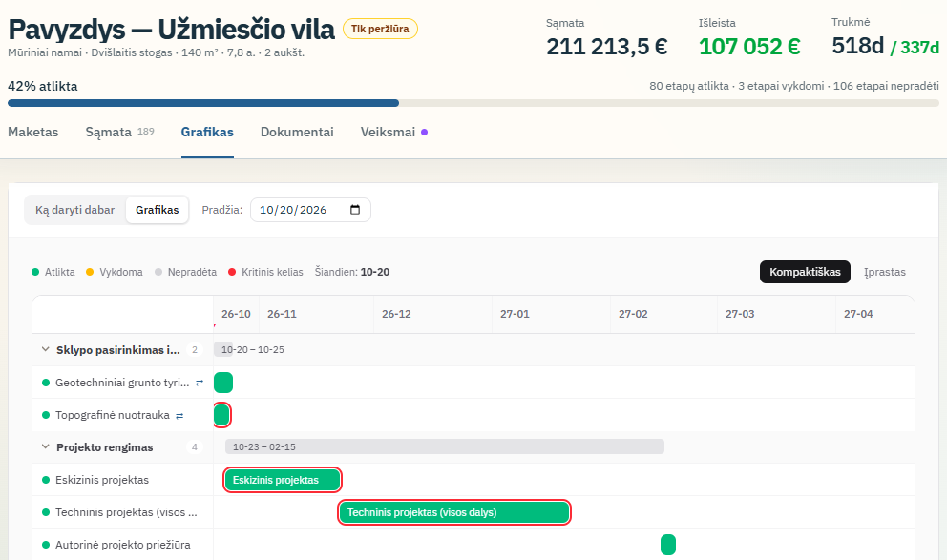
Task: Open the Sąmata tab
Action: pos(119,133)
